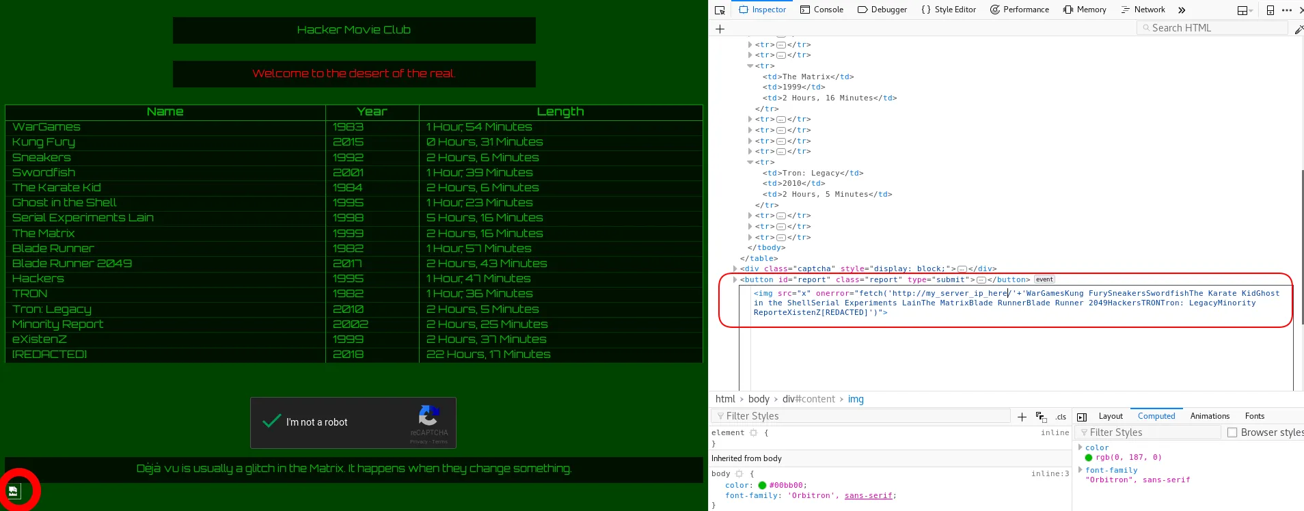Click the body breadcrumb
Screen dimensions: 1304x511
coord(759,399)
